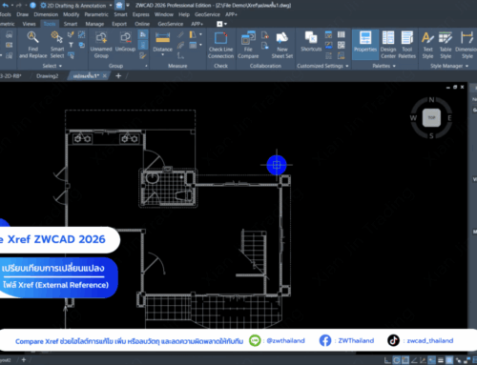Toggle the highlighted square icon in the status bar

(x=449, y=360)
